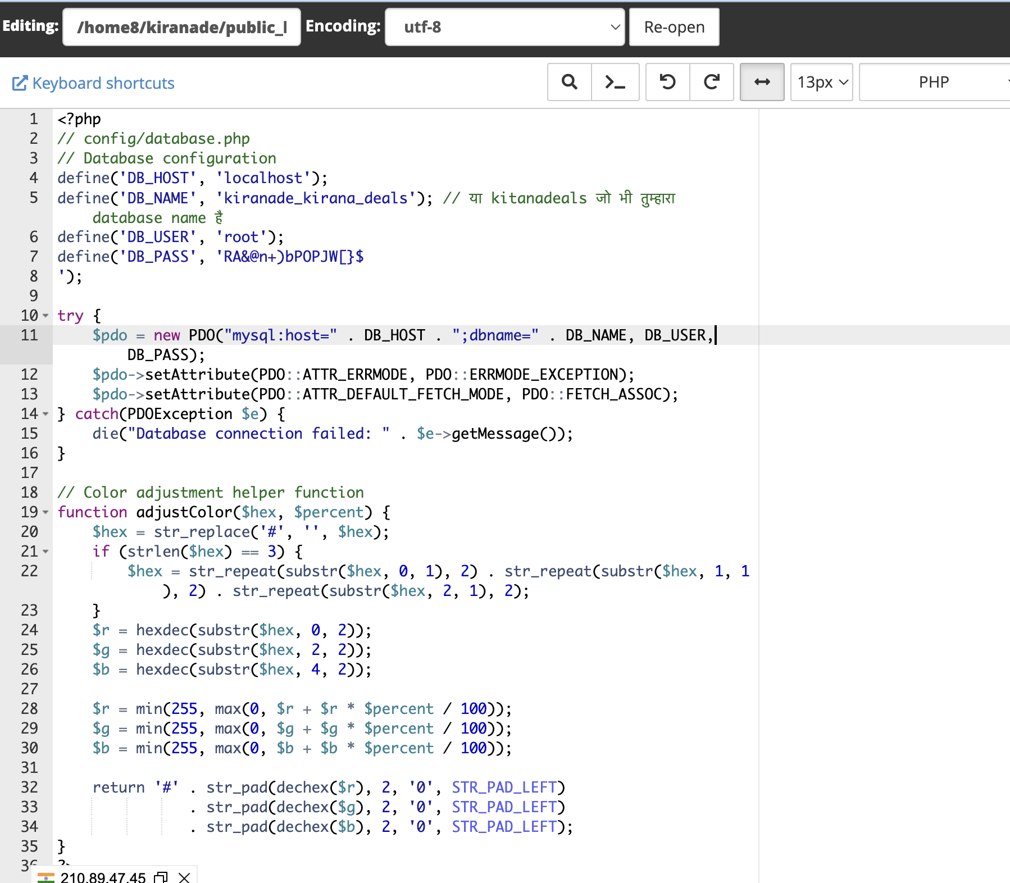Close the IP address popup
The width and height of the screenshot is (1010, 883).
(x=184, y=877)
